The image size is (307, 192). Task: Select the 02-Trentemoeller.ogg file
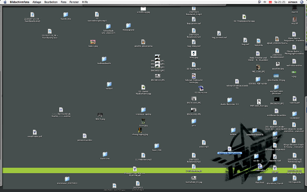tap(244, 17)
